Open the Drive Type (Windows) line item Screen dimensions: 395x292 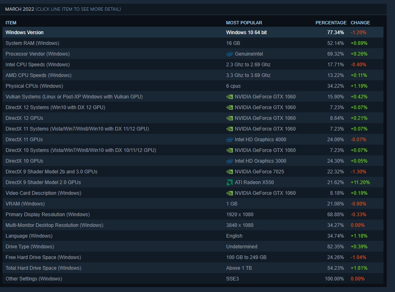click(30, 247)
